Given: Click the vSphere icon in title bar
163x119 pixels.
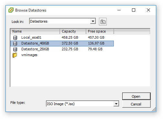Looking at the screenshot, I should 11,10.
